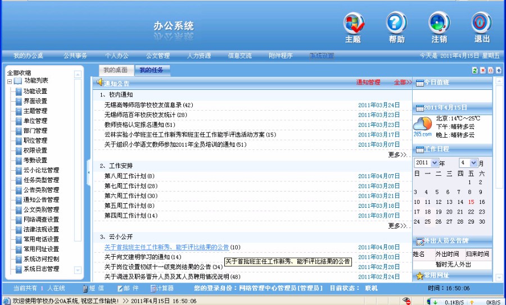Image resolution: width=506 pixels, height=305 pixels.
Task: Open 网络调查设置 in sidebar
Action: (x=41, y=220)
